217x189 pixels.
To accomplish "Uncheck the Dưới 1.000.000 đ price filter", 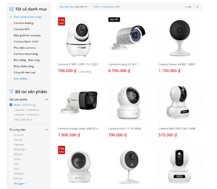I will [x=11, y=105].
